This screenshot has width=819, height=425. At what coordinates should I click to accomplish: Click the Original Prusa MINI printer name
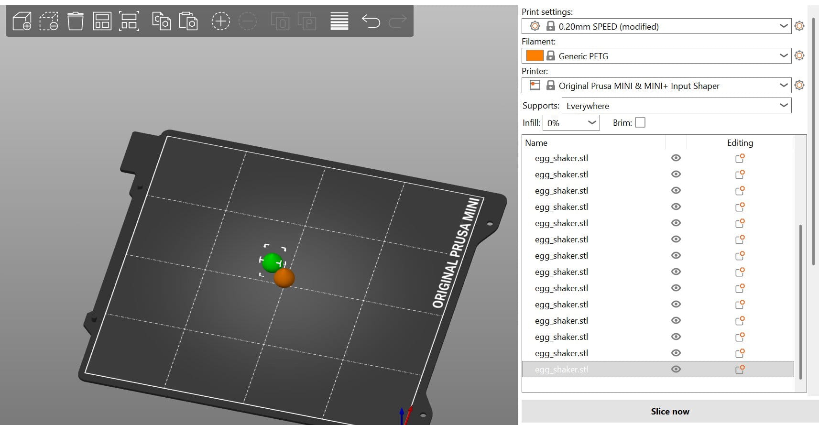[x=639, y=86]
